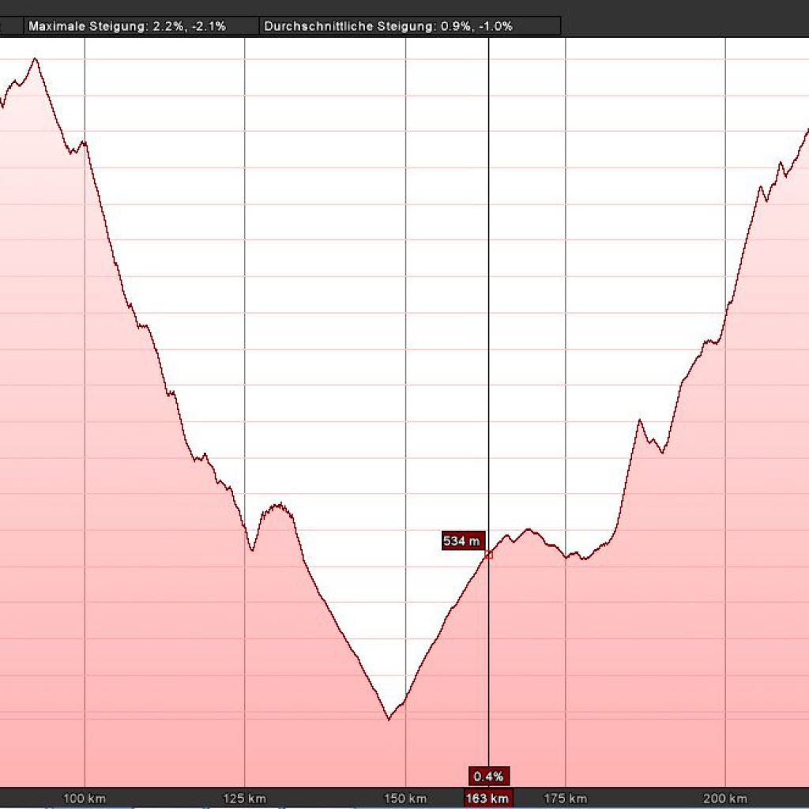Click the small square cursor marker on the profile
Image resolution: width=809 pixels, height=809 pixels.
pos(488,555)
